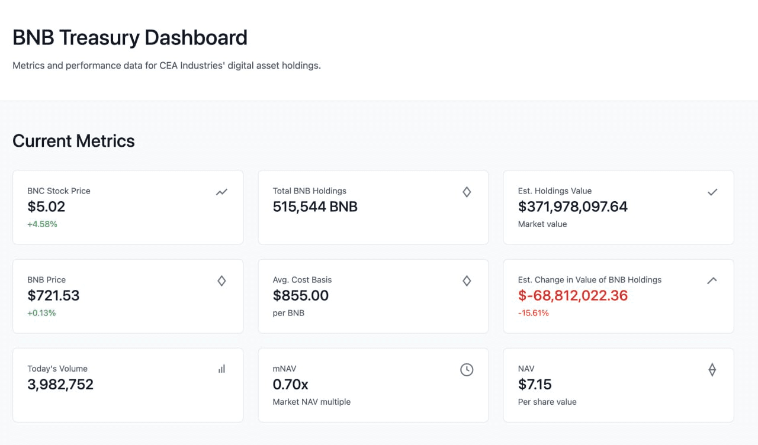The height and width of the screenshot is (445, 758).
Task: Click the clock icon on mNAV card
Action: (x=467, y=369)
